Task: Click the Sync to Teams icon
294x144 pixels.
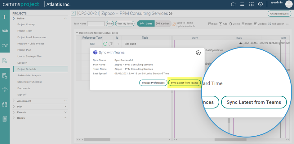Action: pos(174,24)
